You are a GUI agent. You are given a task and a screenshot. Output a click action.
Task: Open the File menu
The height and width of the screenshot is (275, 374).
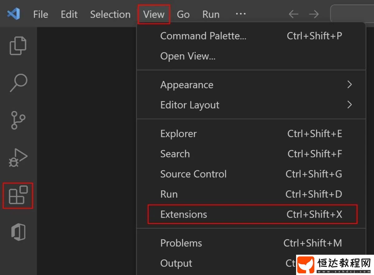pyautogui.click(x=41, y=14)
